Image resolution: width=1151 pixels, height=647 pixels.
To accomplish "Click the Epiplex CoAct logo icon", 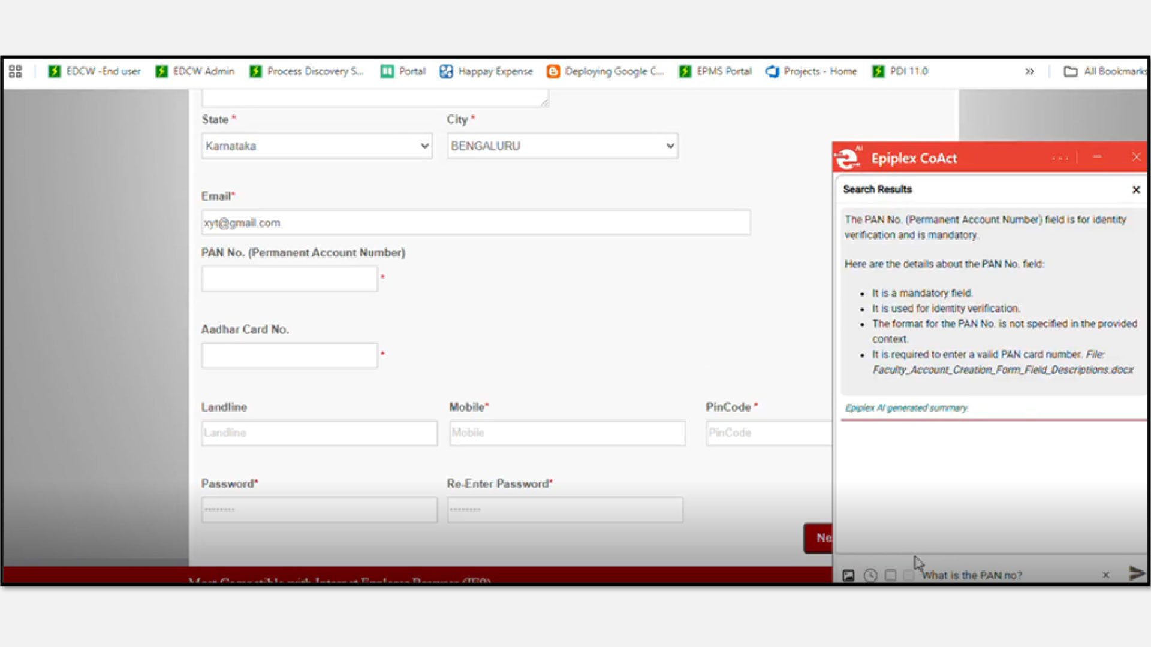I will [848, 158].
